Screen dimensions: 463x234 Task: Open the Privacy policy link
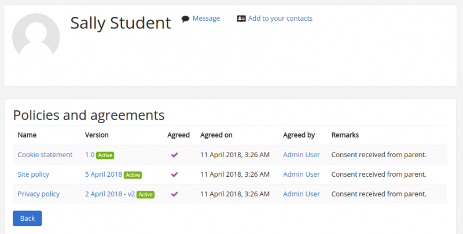tap(39, 194)
